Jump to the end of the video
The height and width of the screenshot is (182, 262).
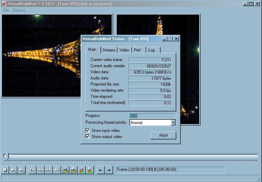[57, 170]
